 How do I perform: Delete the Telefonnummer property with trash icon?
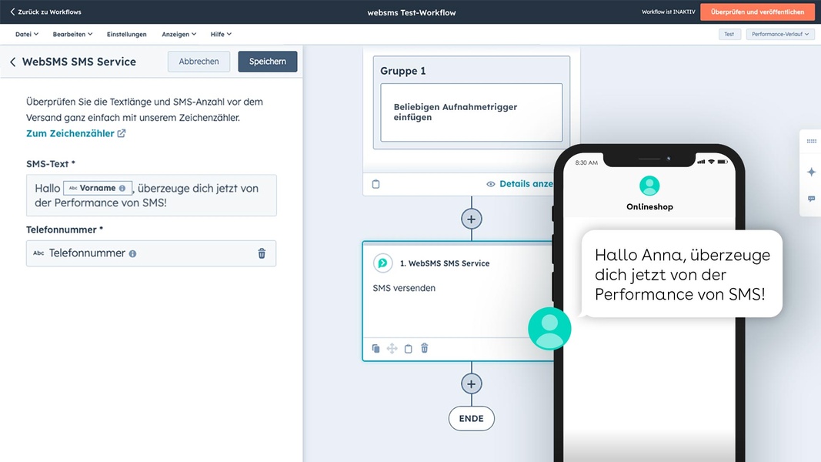coord(262,253)
